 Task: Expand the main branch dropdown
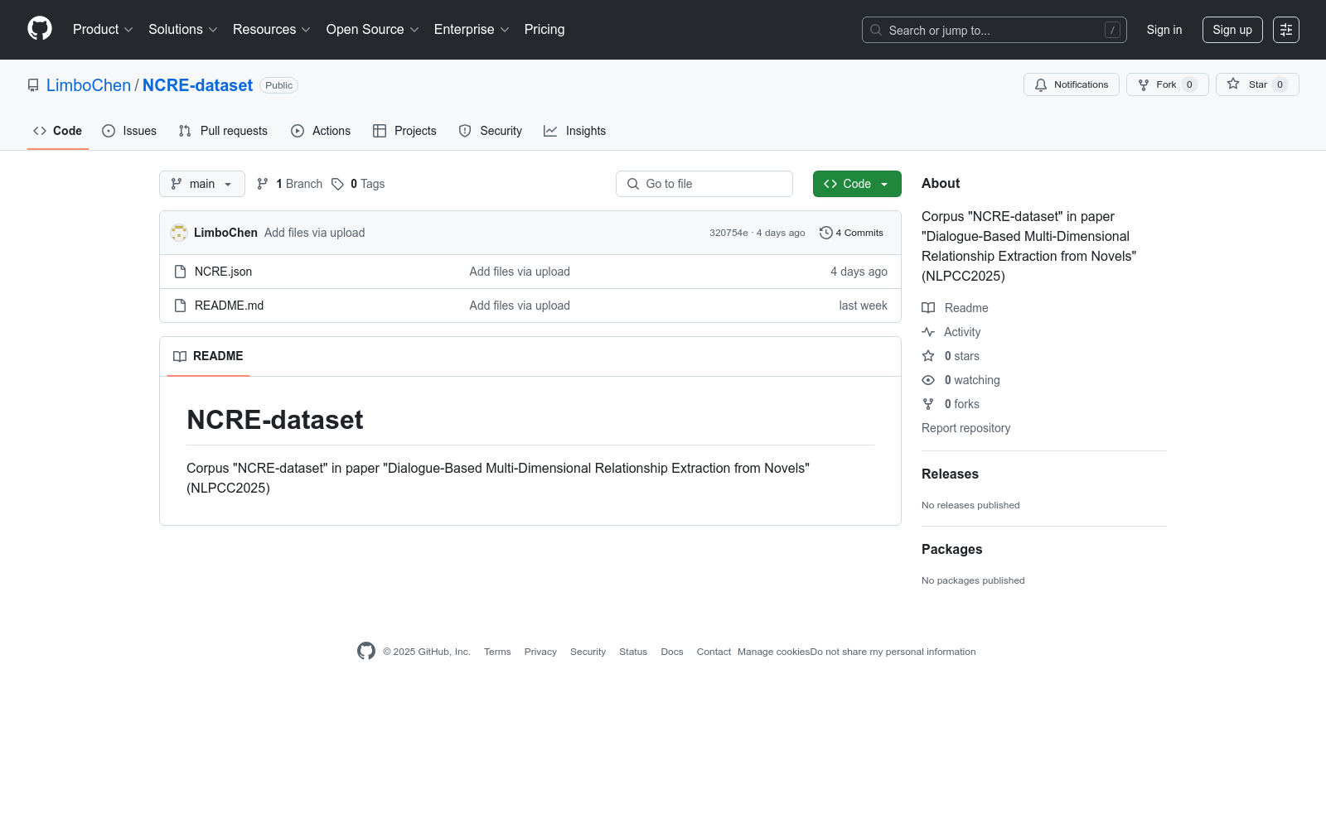(201, 184)
